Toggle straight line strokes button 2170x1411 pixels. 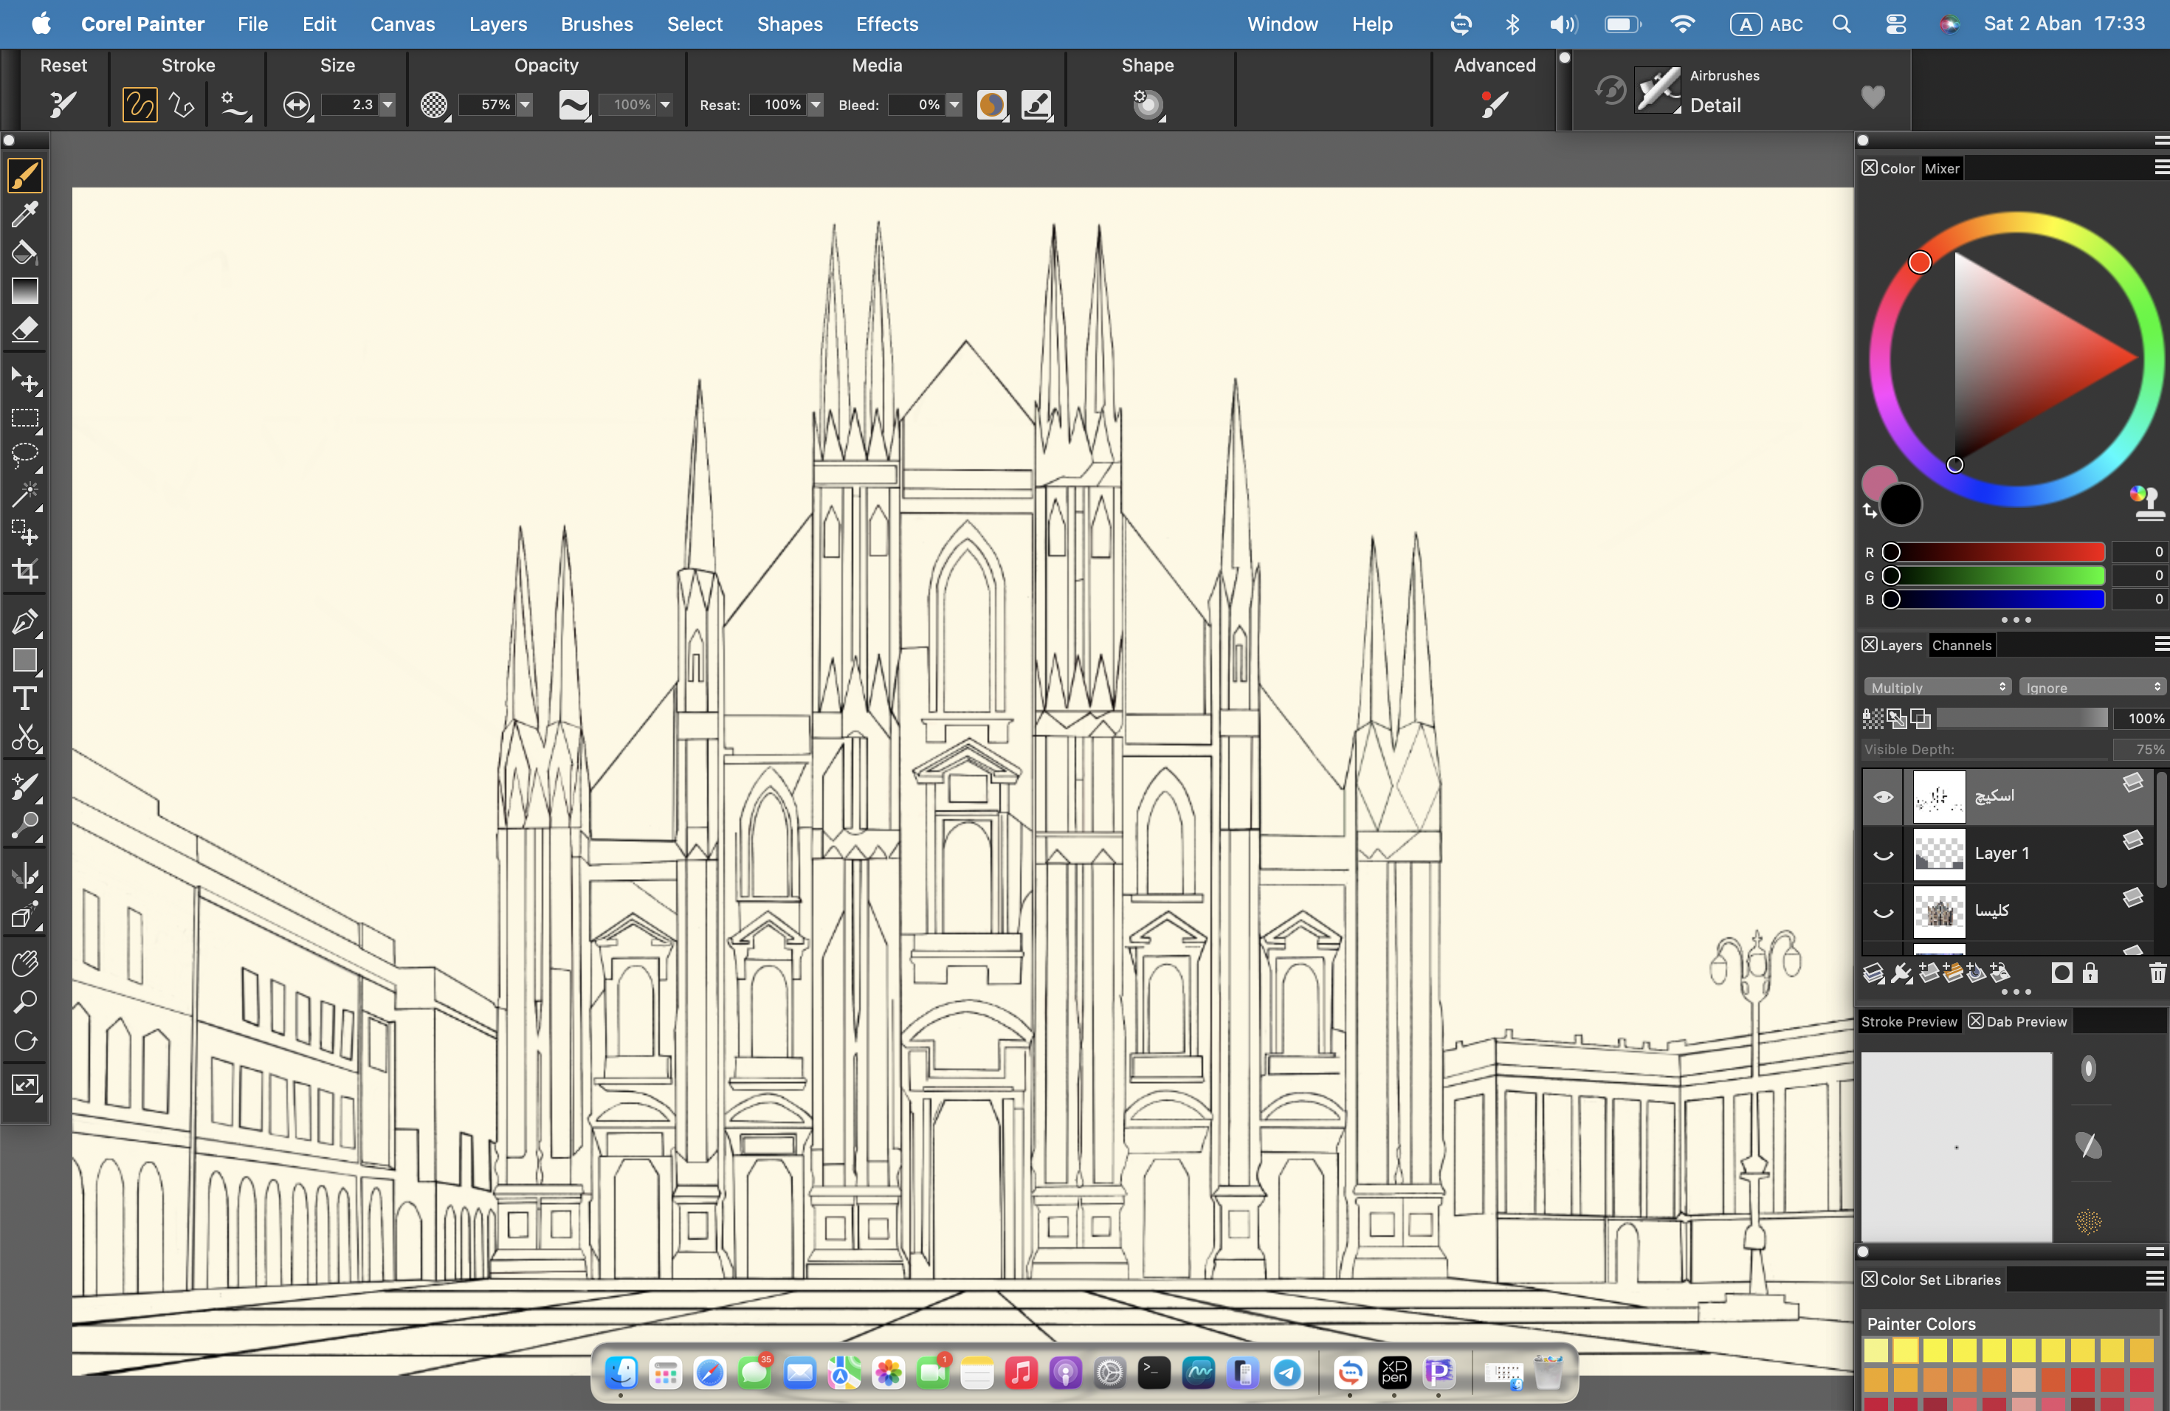(182, 105)
